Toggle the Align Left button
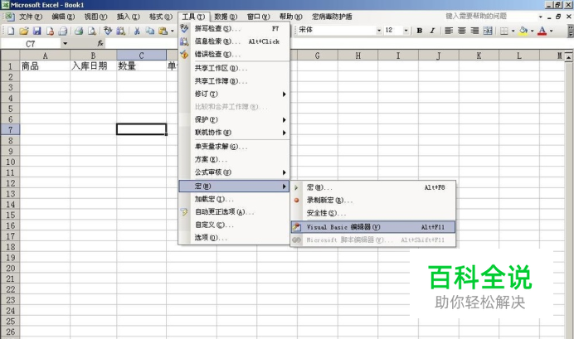This screenshot has height=339, width=574. coord(449,31)
